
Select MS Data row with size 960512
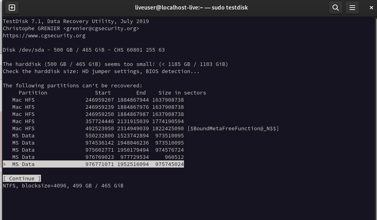(98, 157)
